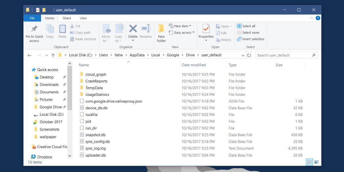Click the search magnifier icon
Image resolution: width=344 pixels, height=172 pixels.
coord(314,55)
